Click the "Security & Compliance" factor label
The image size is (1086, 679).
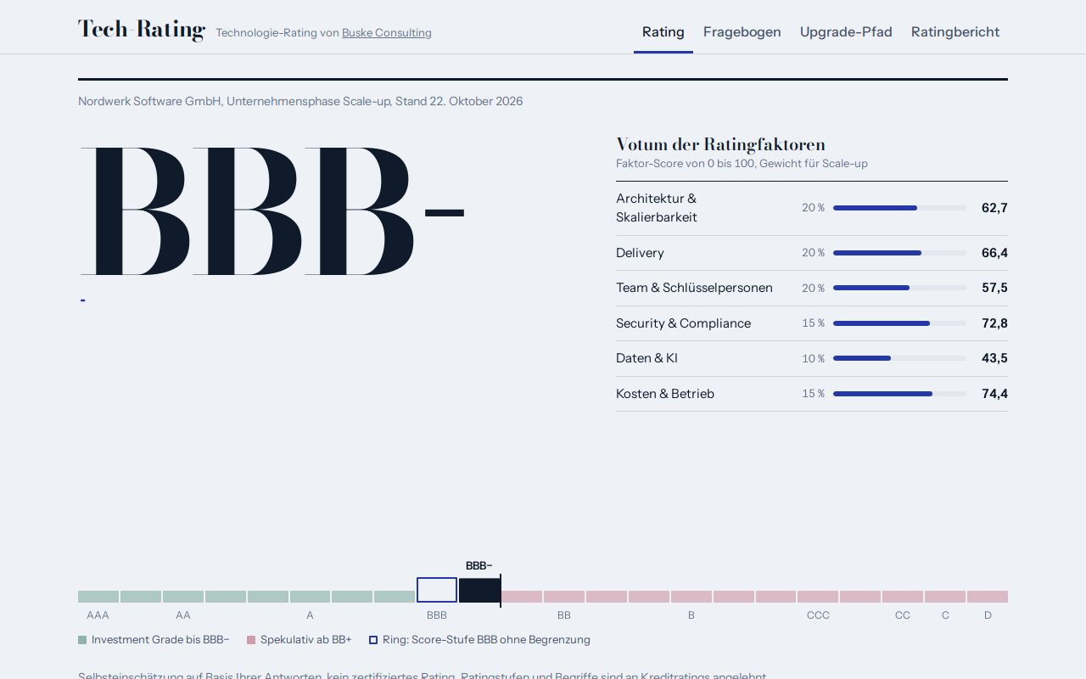point(683,323)
